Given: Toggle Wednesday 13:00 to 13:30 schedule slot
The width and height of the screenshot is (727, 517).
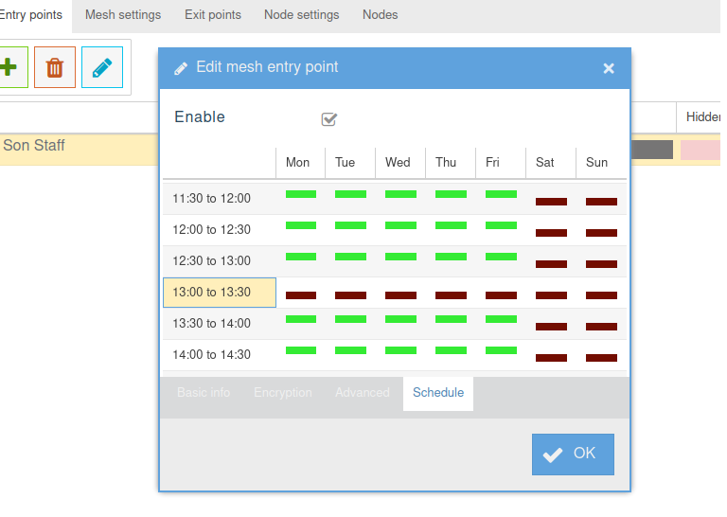Looking at the screenshot, I should point(400,295).
